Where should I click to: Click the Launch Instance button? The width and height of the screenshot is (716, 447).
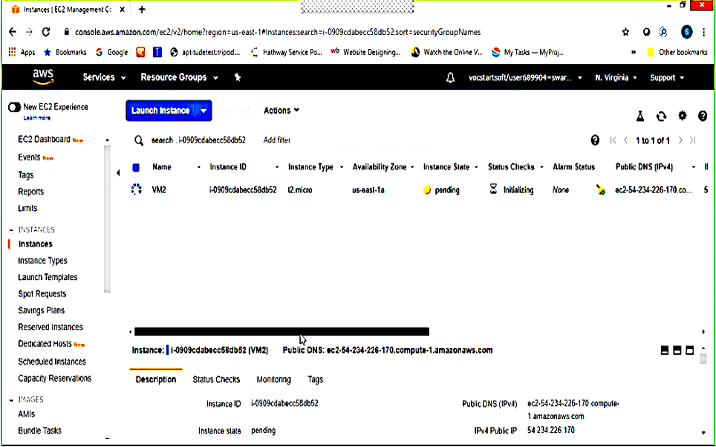point(160,111)
